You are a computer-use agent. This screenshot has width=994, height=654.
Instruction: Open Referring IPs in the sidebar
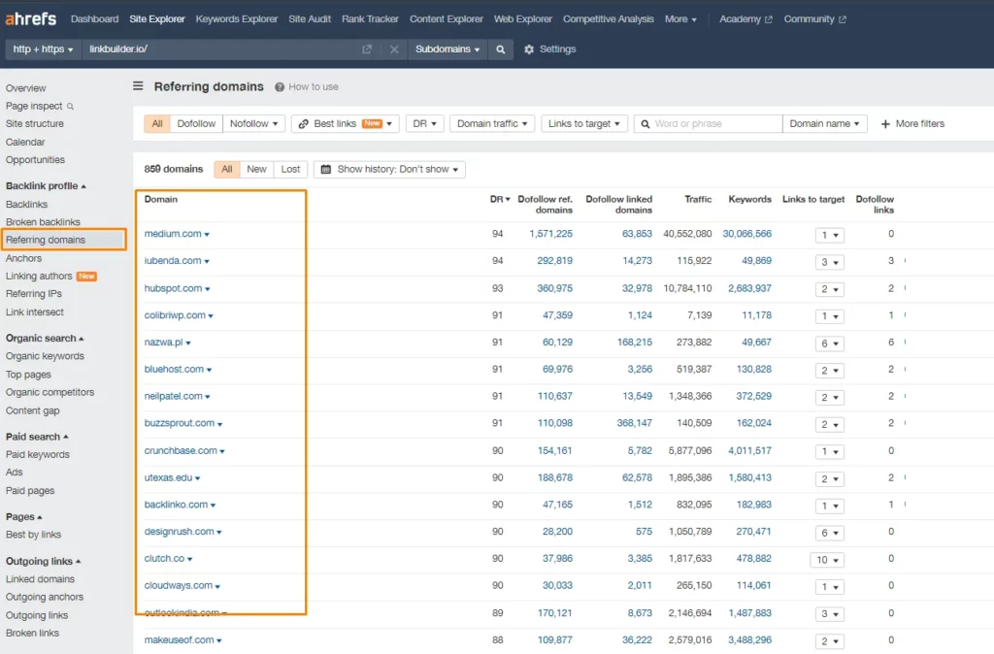point(34,293)
